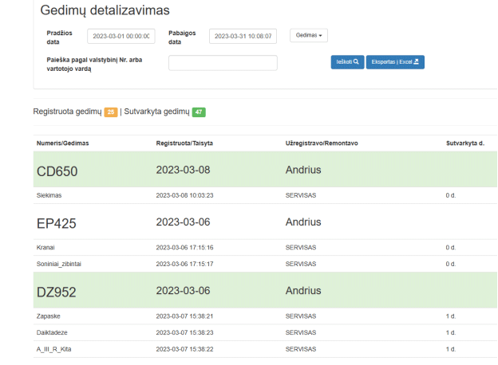
Task: Select the CD650 vehicle row
Action: pyautogui.click(x=265, y=169)
